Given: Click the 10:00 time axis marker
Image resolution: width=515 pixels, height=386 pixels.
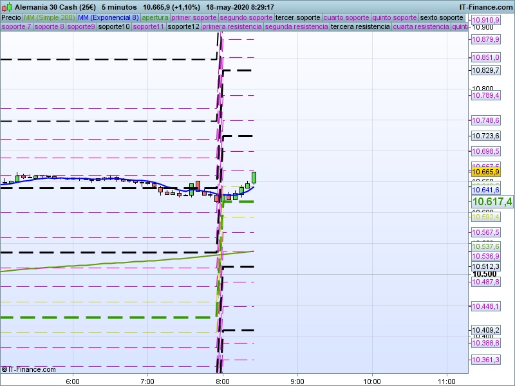Looking at the screenshot, I should coord(371,380).
